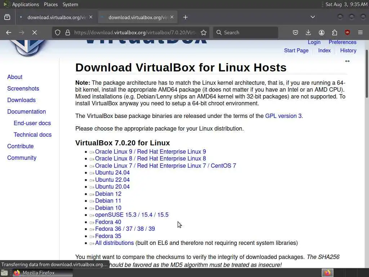Viewport: 369px width, 277px height.
Task: Click the VirtualBox logo image
Action: click(28, 48)
